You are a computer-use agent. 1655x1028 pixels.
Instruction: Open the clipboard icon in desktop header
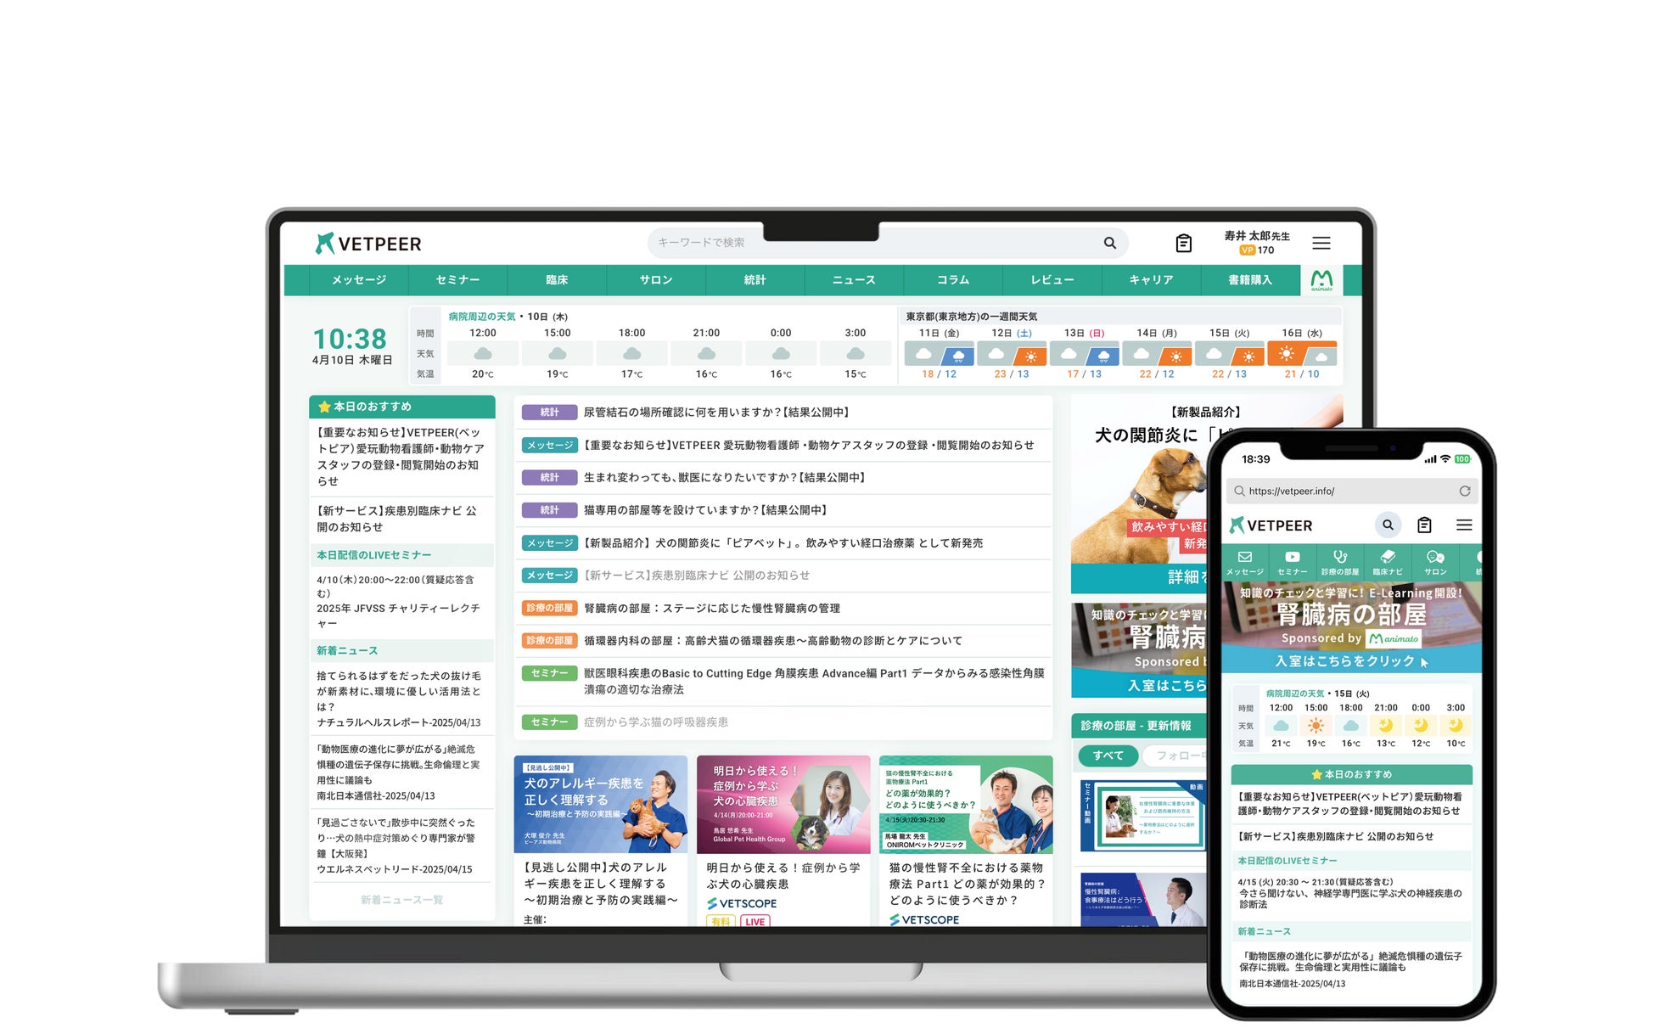[x=1183, y=244]
